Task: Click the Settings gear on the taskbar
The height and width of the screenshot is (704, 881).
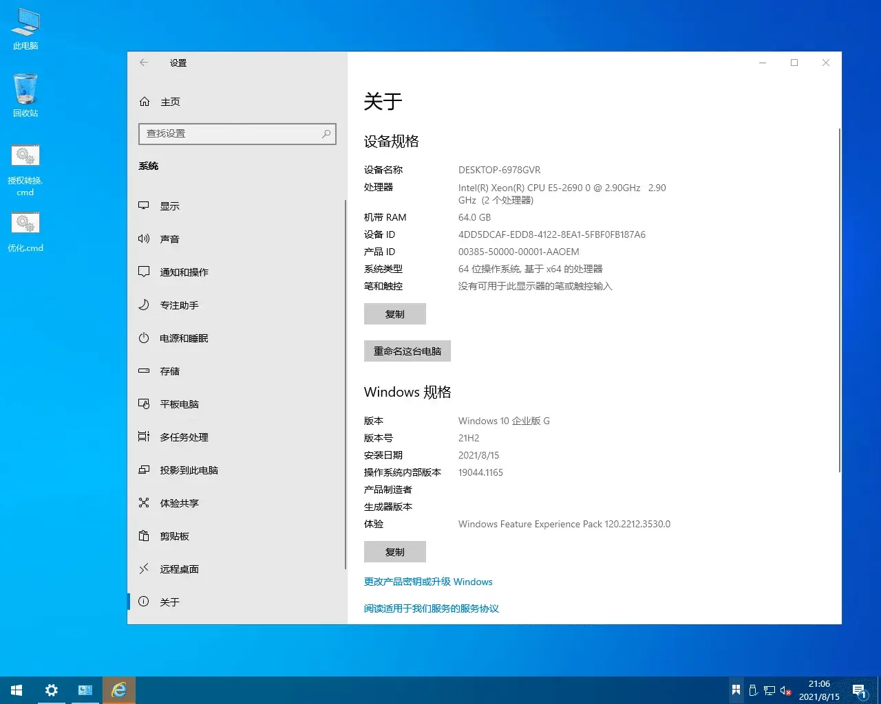Action: (x=51, y=690)
